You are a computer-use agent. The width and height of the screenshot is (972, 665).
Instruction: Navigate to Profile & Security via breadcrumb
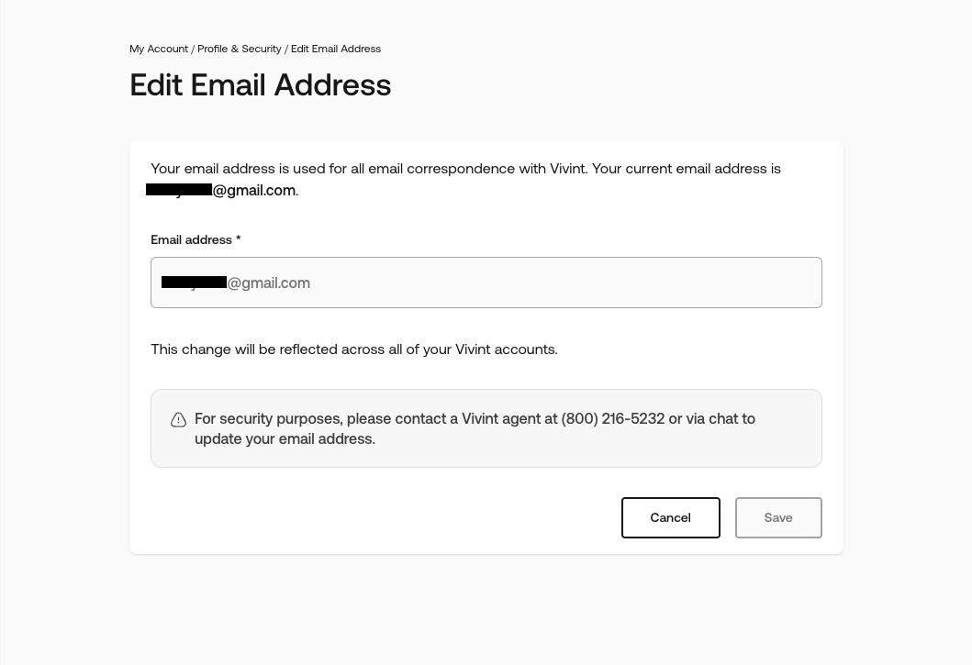240,49
